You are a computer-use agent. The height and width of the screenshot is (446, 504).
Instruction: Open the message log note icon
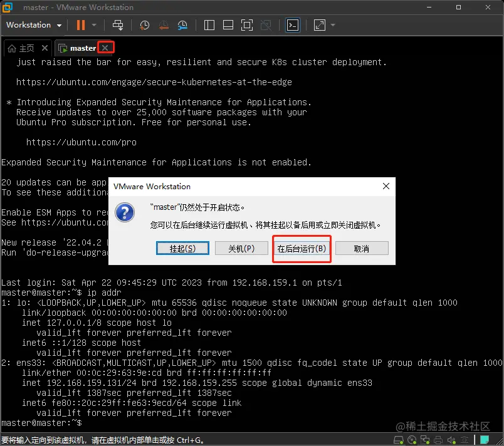[x=485, y=440]
